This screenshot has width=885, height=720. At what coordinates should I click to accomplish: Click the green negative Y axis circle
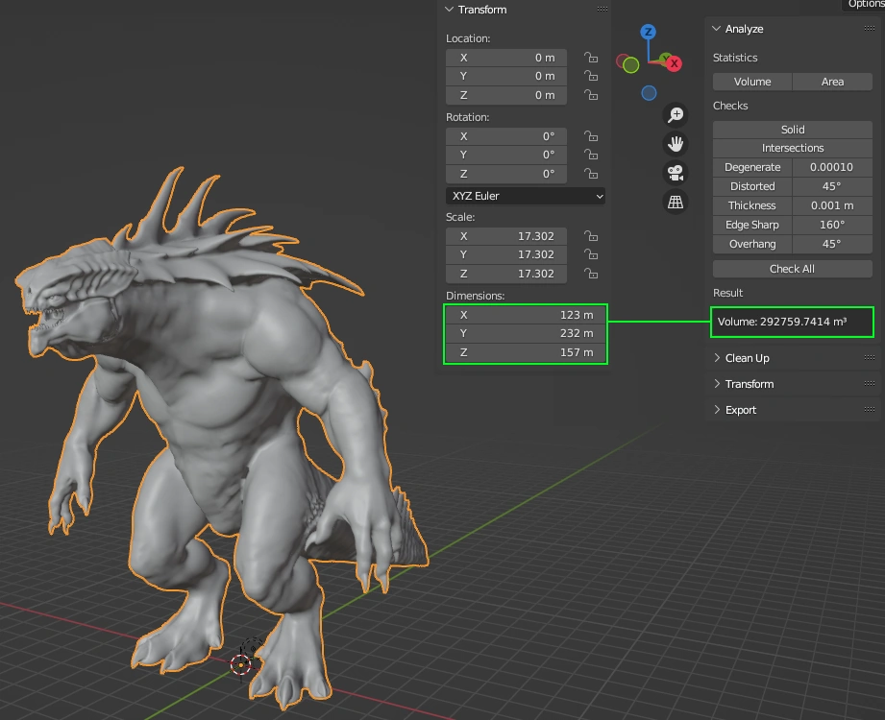coord(631,65)
